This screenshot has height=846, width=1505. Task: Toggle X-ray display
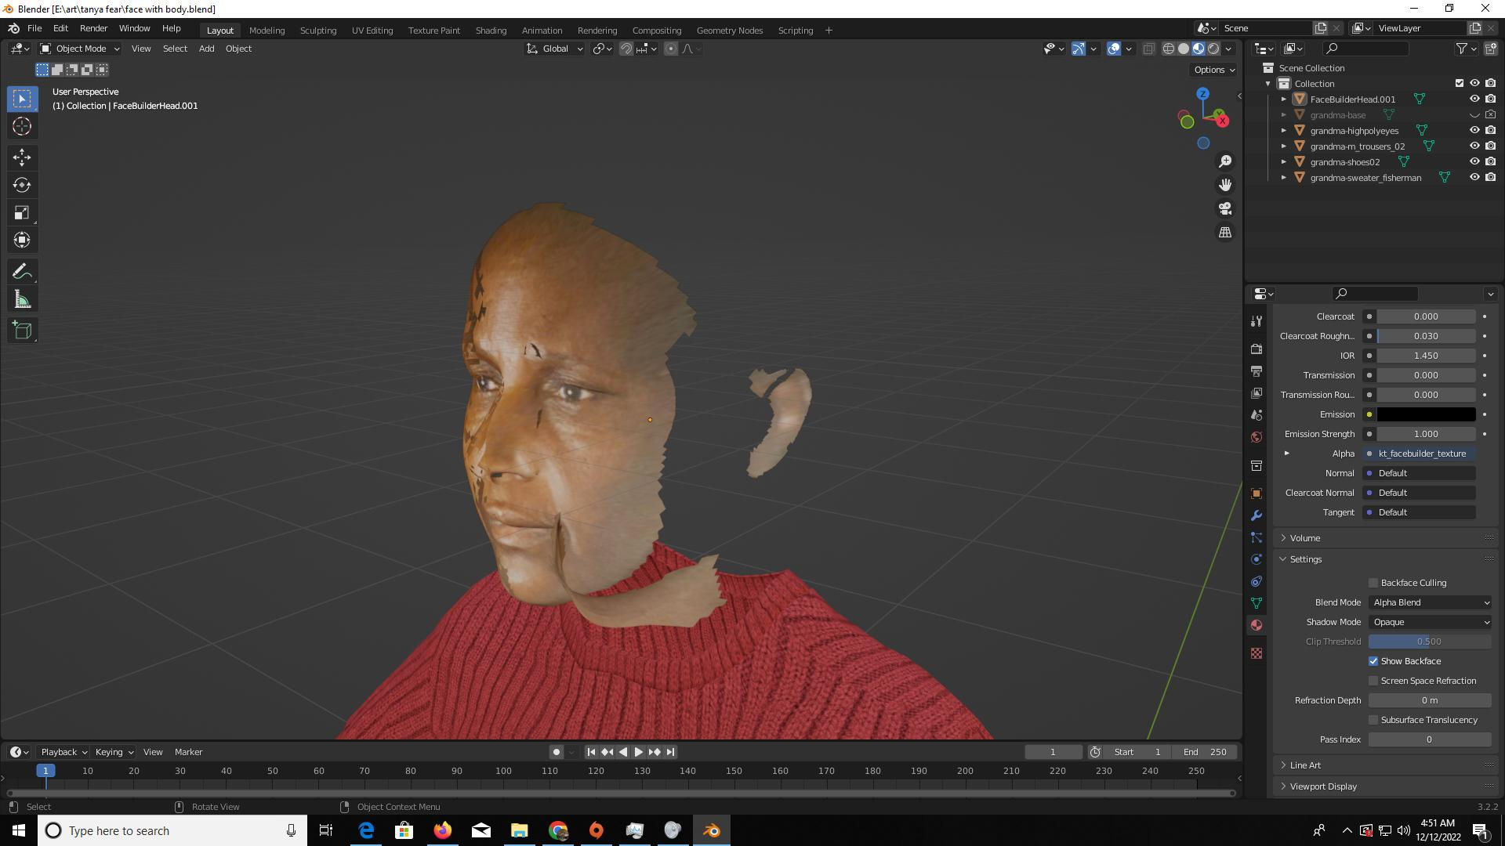tap(1148, 49)
